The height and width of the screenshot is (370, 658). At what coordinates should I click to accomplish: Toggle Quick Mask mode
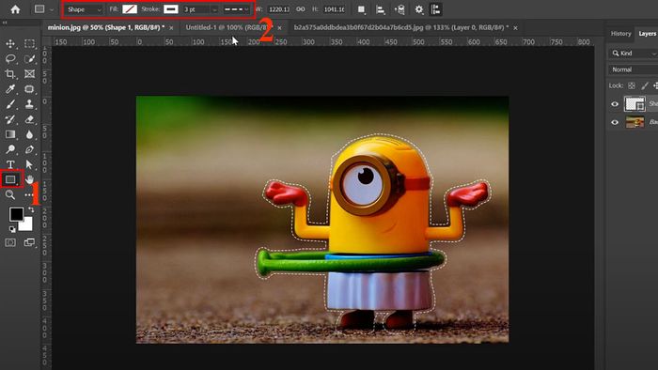point(10,242)
